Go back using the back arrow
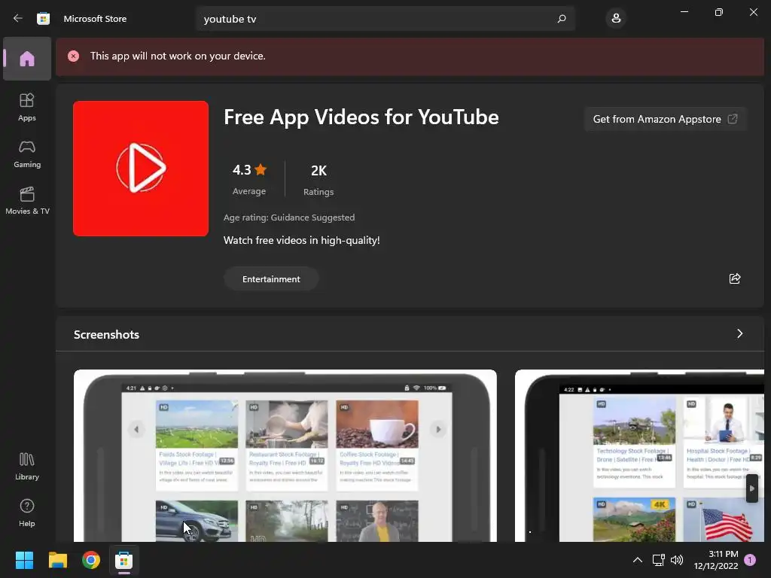The width and height of the screenshot is (771, 578). (x=18, y=18)
